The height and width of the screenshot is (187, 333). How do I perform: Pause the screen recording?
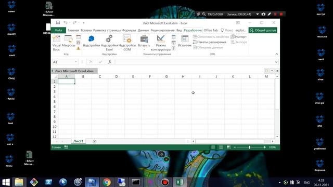click(x=275, y=14)
